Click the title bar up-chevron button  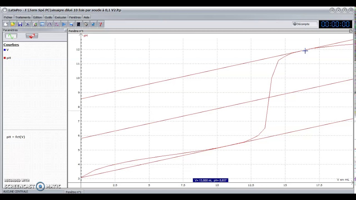click(x=345, y=10)
